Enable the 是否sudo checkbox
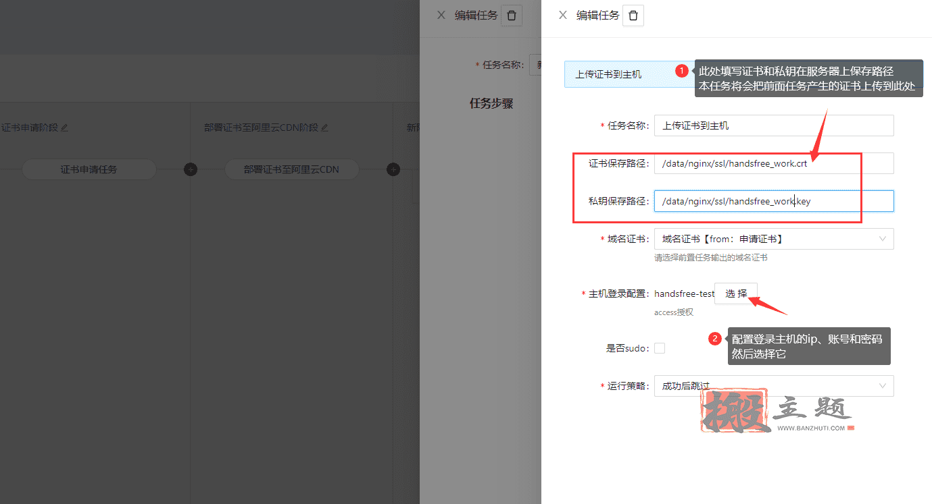Viewport: 932px width, 504px height. coord(660,348)
